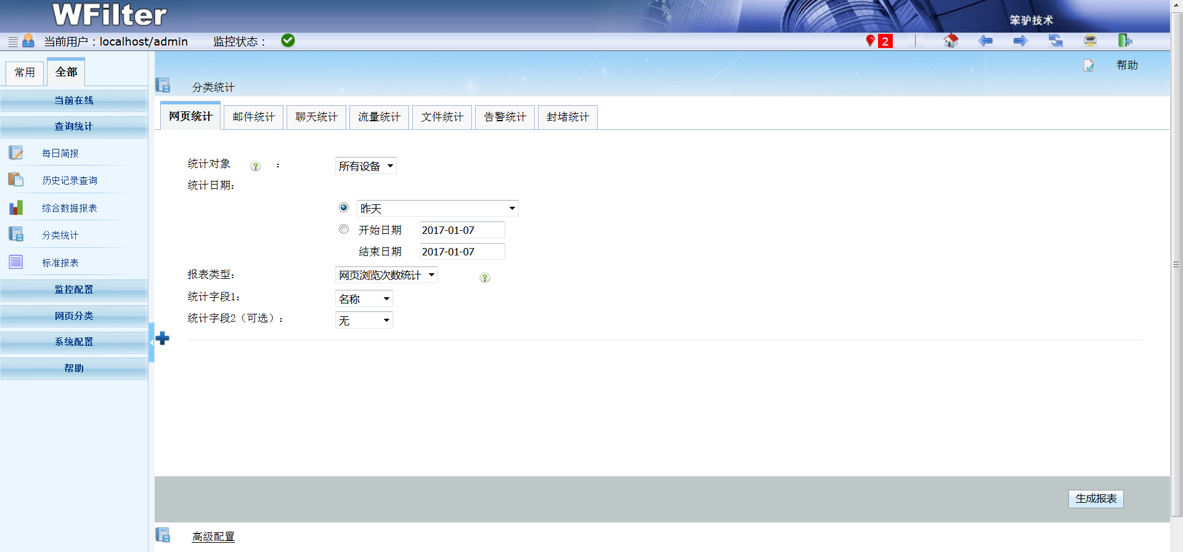Image resolution: width=1183 pixels, height=552 pixels.
Task: Click the blue plus icon
Action: point(163,338)
